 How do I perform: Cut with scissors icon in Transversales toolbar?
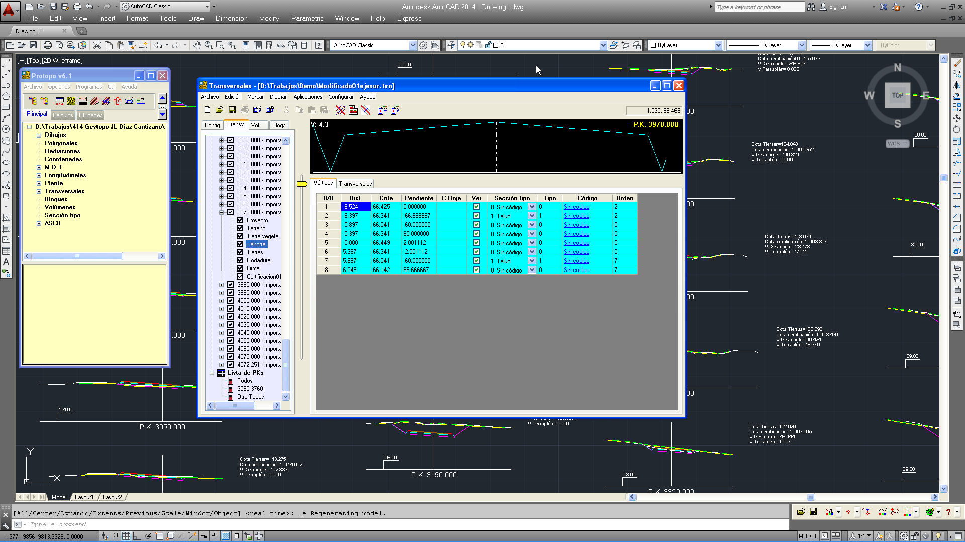(x=286, y=110)
